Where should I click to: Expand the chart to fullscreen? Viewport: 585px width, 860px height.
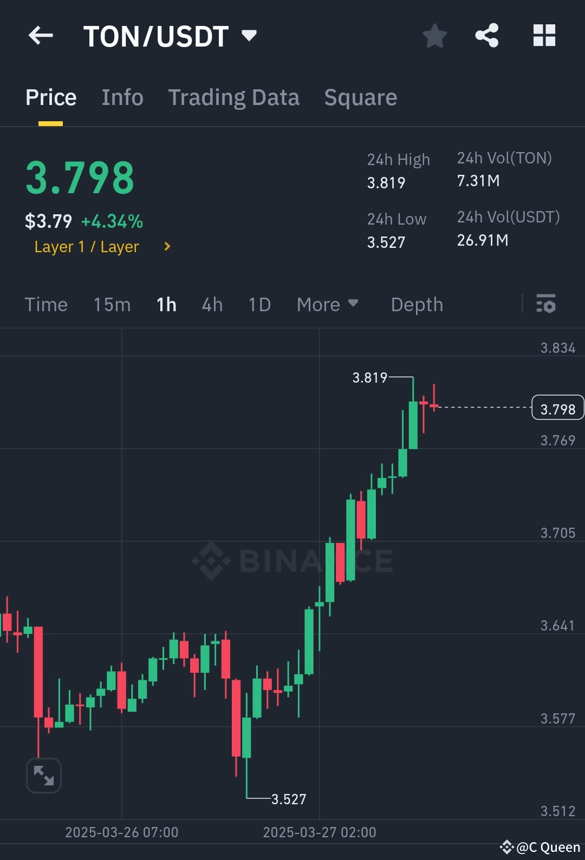pyautogui.click(x=43, y=775)
